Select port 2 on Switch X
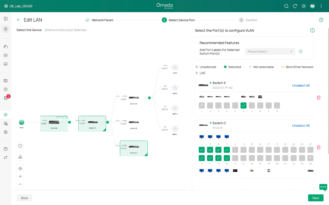 (210, 105)
